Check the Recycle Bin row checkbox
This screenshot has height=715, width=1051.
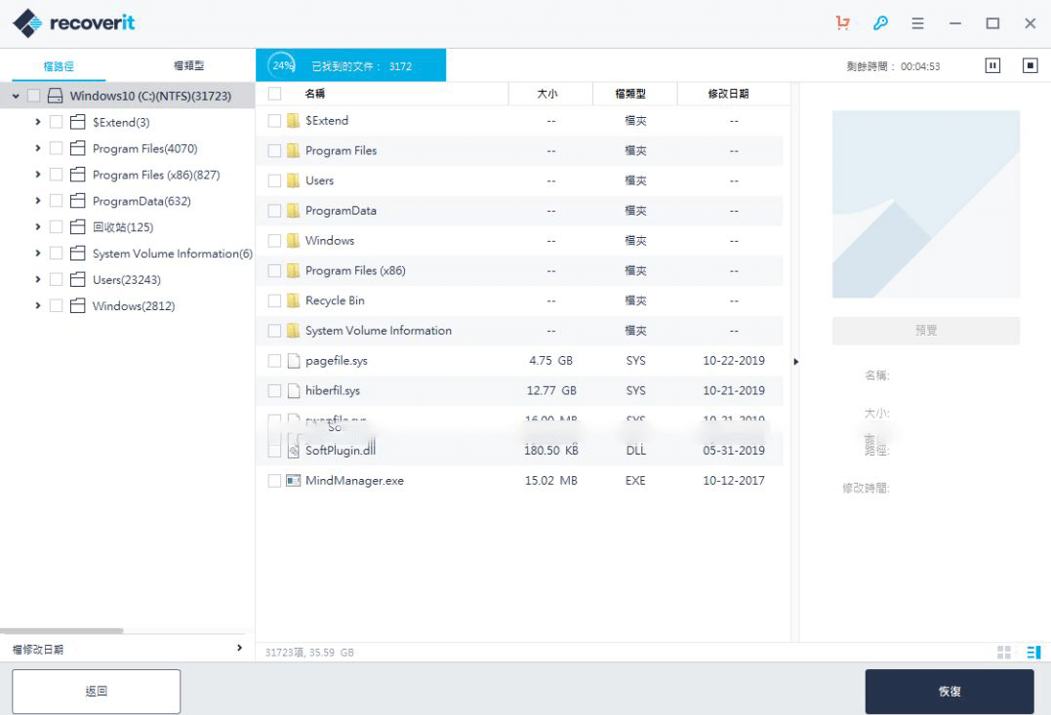pyautogui.click(x=274, y=300)
